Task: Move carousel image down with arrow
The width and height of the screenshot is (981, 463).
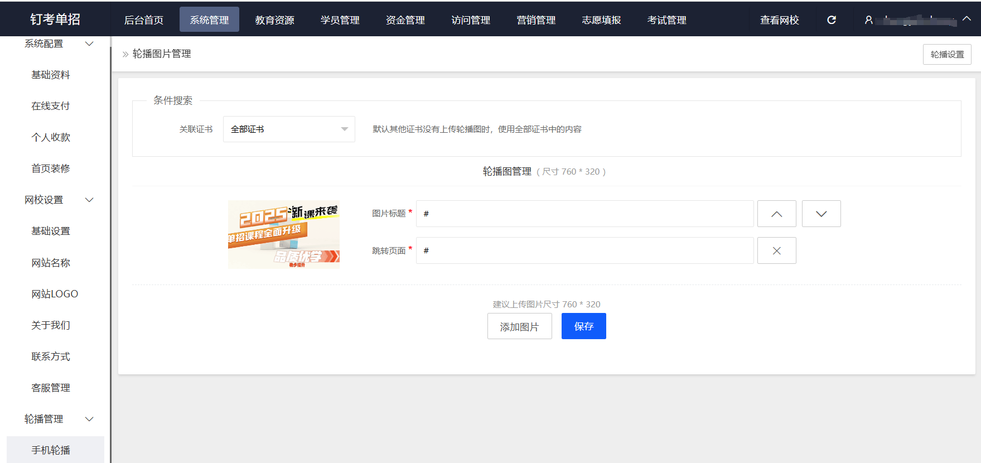Action: point(821,214)
